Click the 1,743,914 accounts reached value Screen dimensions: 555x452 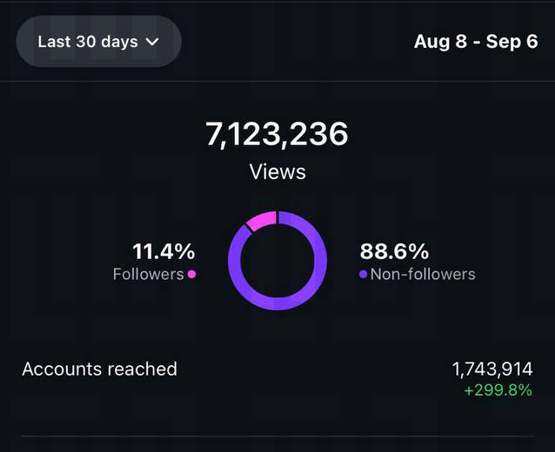(491, 369)
